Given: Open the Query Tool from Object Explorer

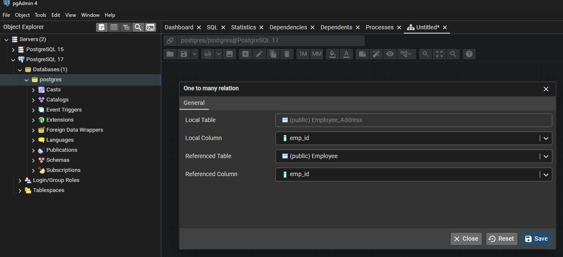Looking at the screenshot, I should pos(102,27).
